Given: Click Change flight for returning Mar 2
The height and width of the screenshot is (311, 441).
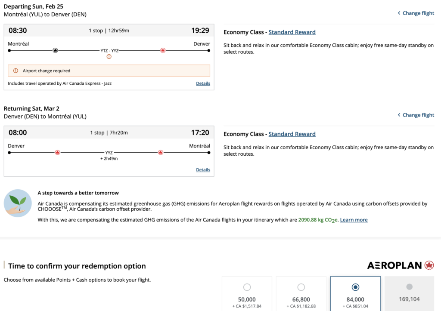Looking at the screenshot, I should click(416, 115).
